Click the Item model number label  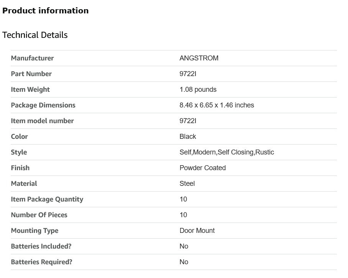(43, 121)
